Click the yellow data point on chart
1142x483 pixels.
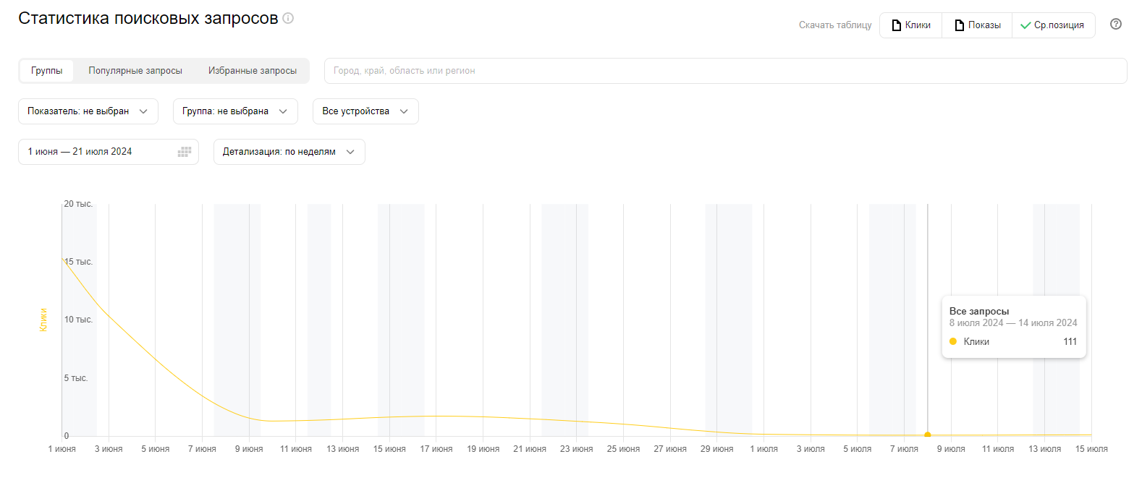pyautogui.click(x=927, y=435)
